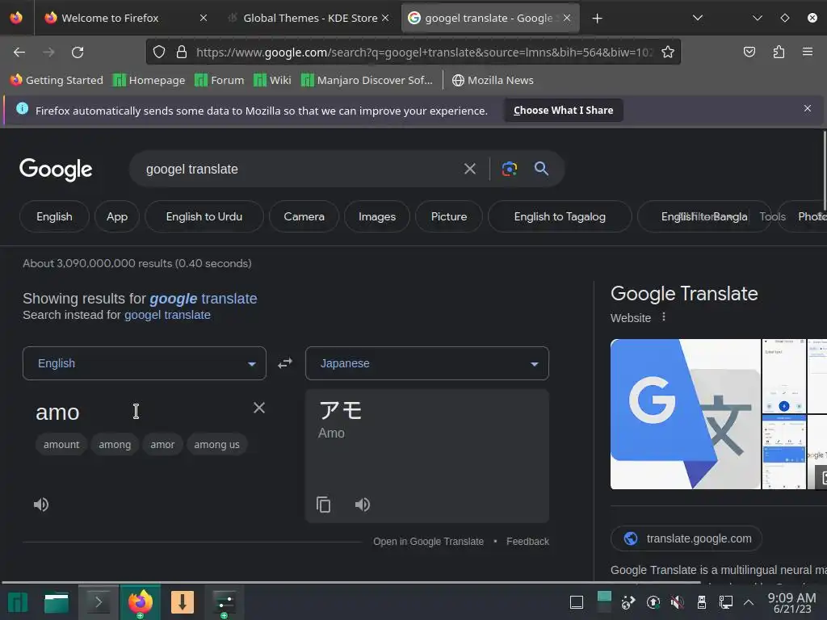
Task: Pick the amor suggestion chip
Action: (162, 445)
